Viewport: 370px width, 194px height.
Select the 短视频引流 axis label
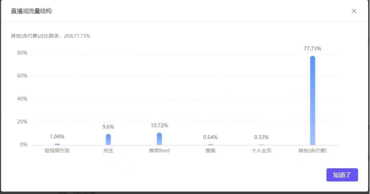pos(57,151)
